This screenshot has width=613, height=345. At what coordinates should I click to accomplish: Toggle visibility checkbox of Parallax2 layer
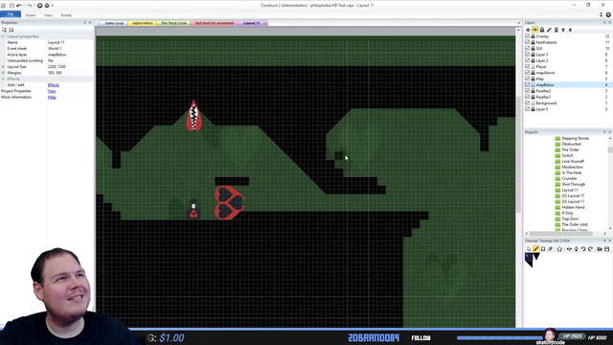[528, 91]
